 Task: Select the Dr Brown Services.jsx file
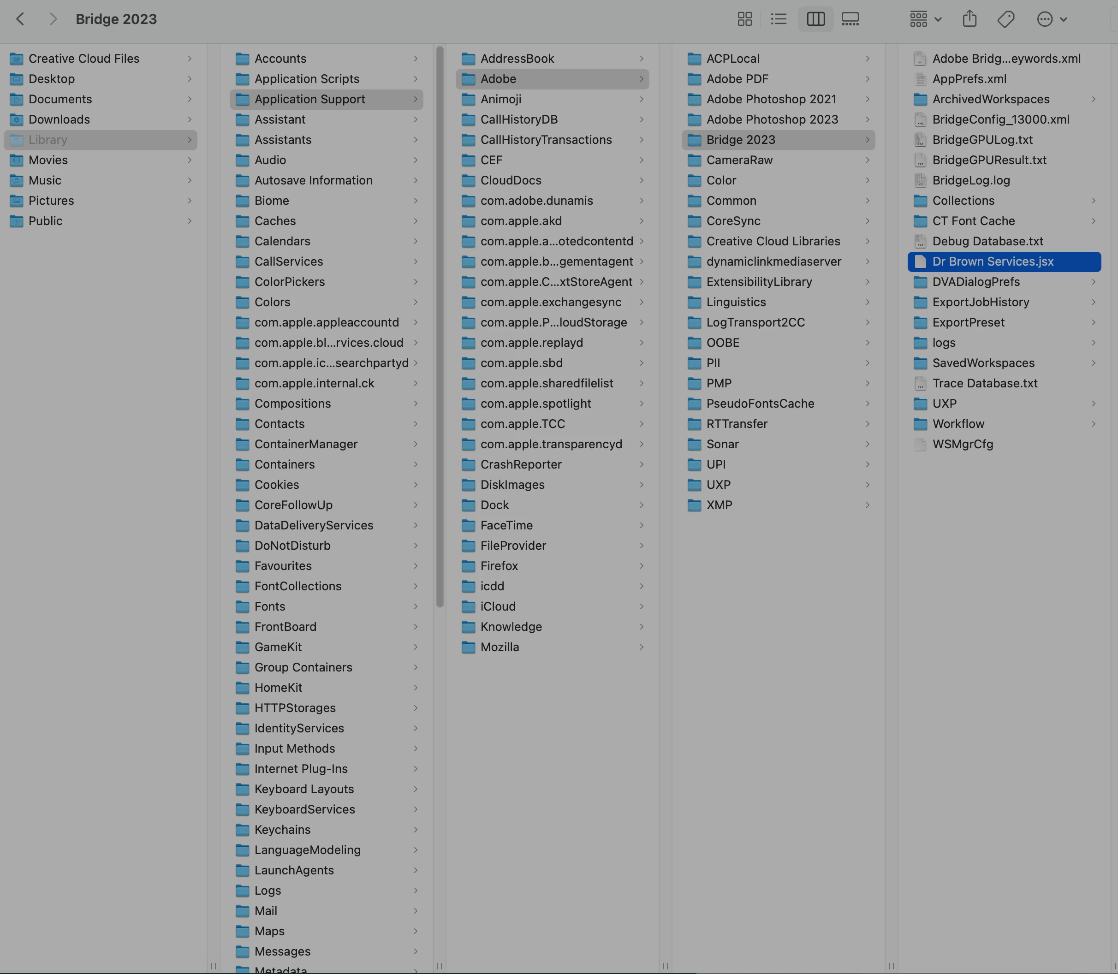[x=993, y=261]
